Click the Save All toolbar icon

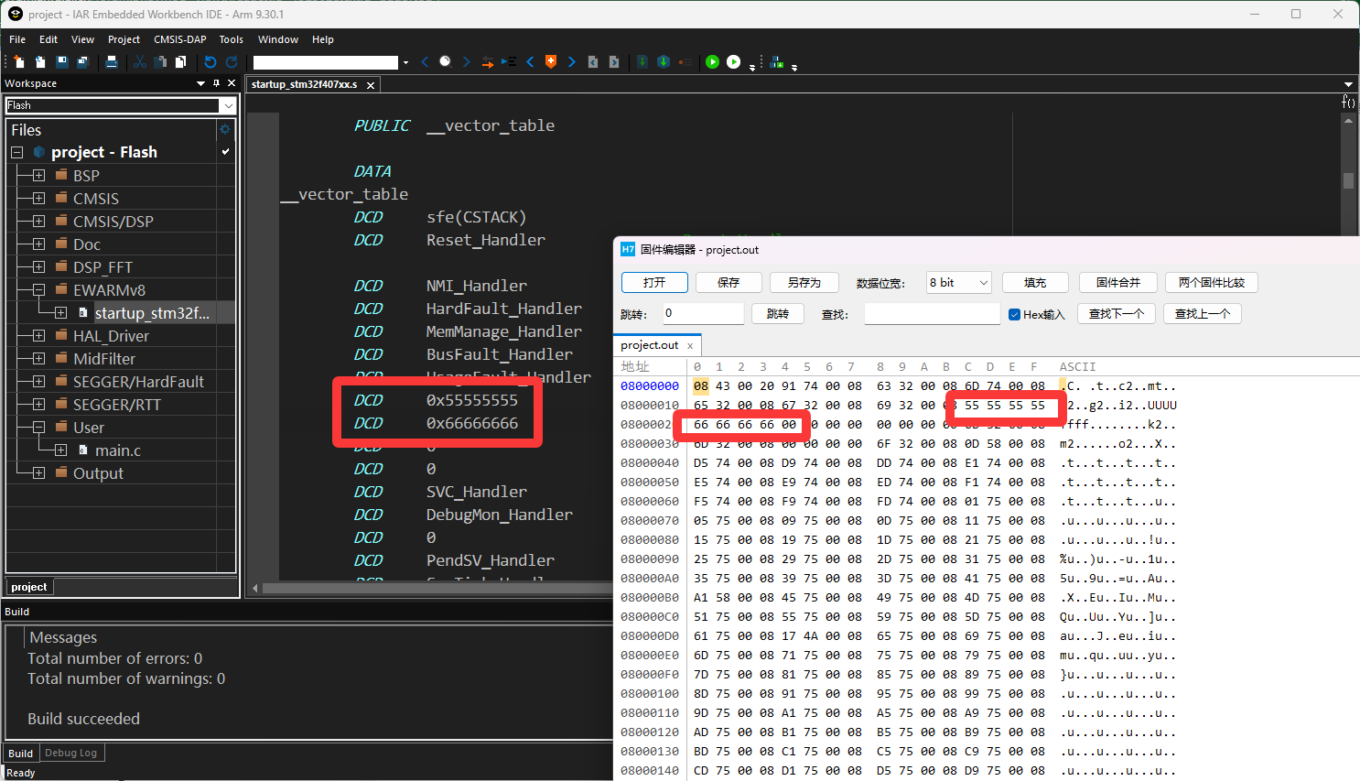click(82, 61)
